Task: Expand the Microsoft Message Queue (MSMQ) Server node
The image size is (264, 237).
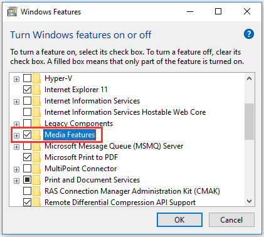Action: pos(16,147)
